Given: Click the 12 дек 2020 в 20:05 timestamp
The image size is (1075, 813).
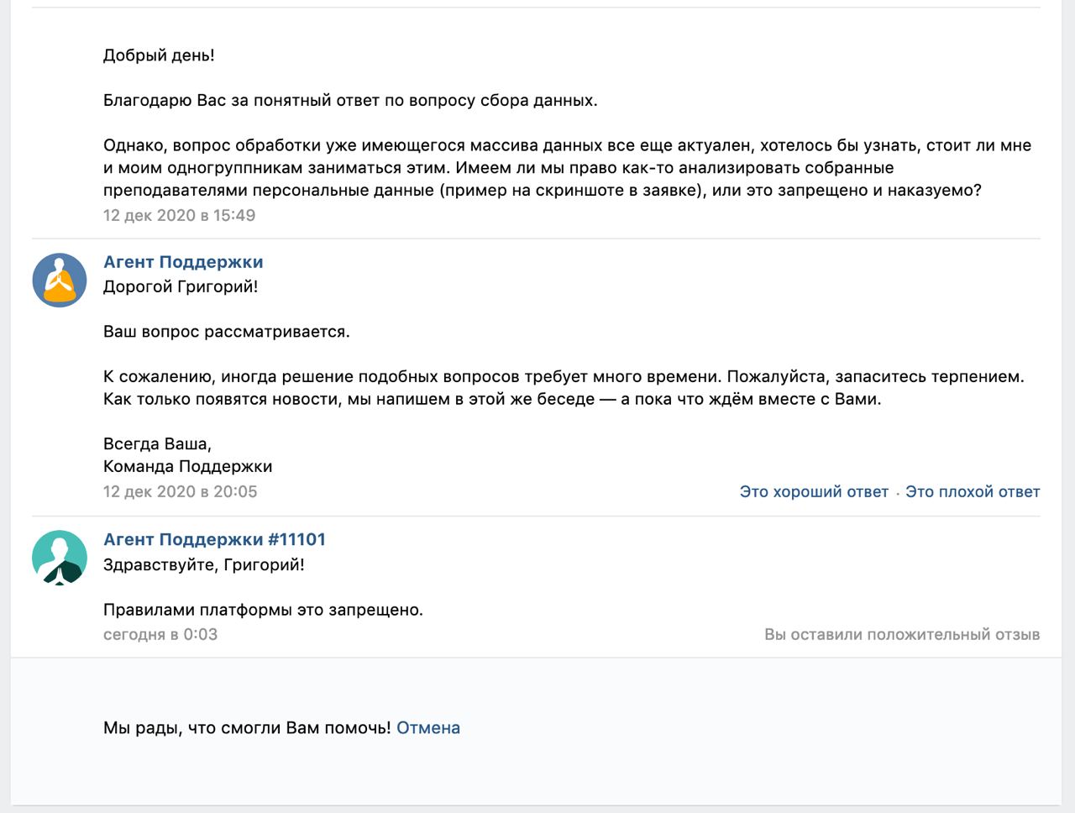Looking at the screenshot, I should (x=180, y=491).
